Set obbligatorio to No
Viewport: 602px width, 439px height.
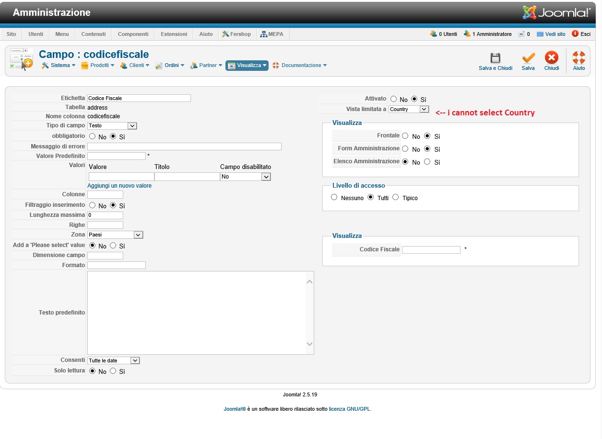pos(92,136)
